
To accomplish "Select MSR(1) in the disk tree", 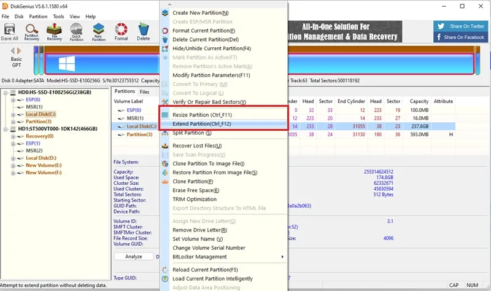I will [x=34, y=107].
